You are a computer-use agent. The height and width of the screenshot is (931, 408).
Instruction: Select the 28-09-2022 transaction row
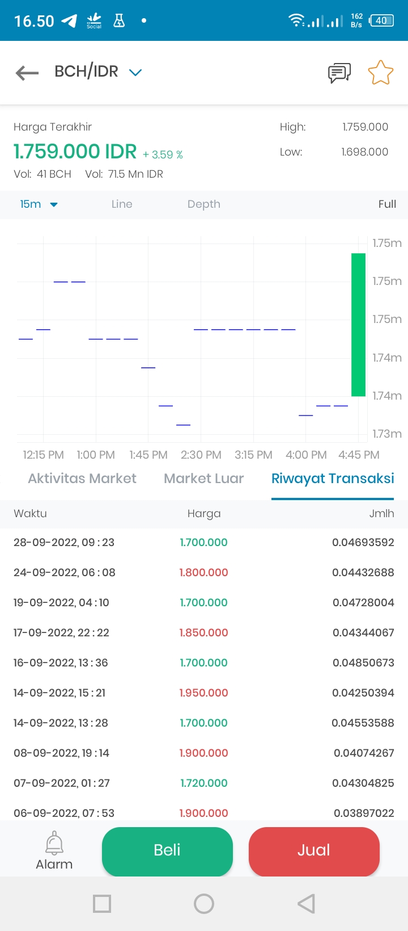[204, 542]
